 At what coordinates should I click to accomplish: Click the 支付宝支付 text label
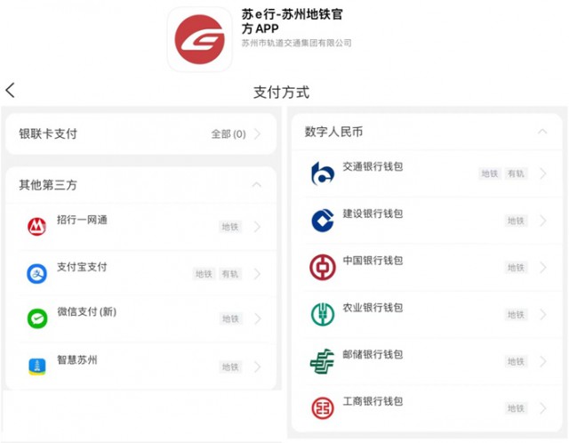(x=82, y=267)
